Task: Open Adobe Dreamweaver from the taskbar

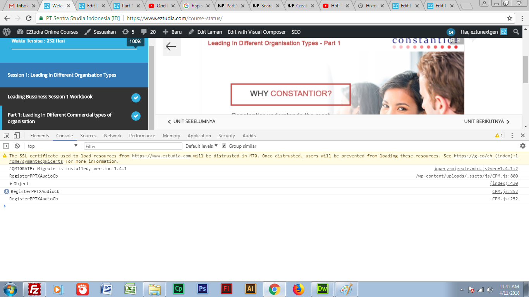Action: pos(322,289)
